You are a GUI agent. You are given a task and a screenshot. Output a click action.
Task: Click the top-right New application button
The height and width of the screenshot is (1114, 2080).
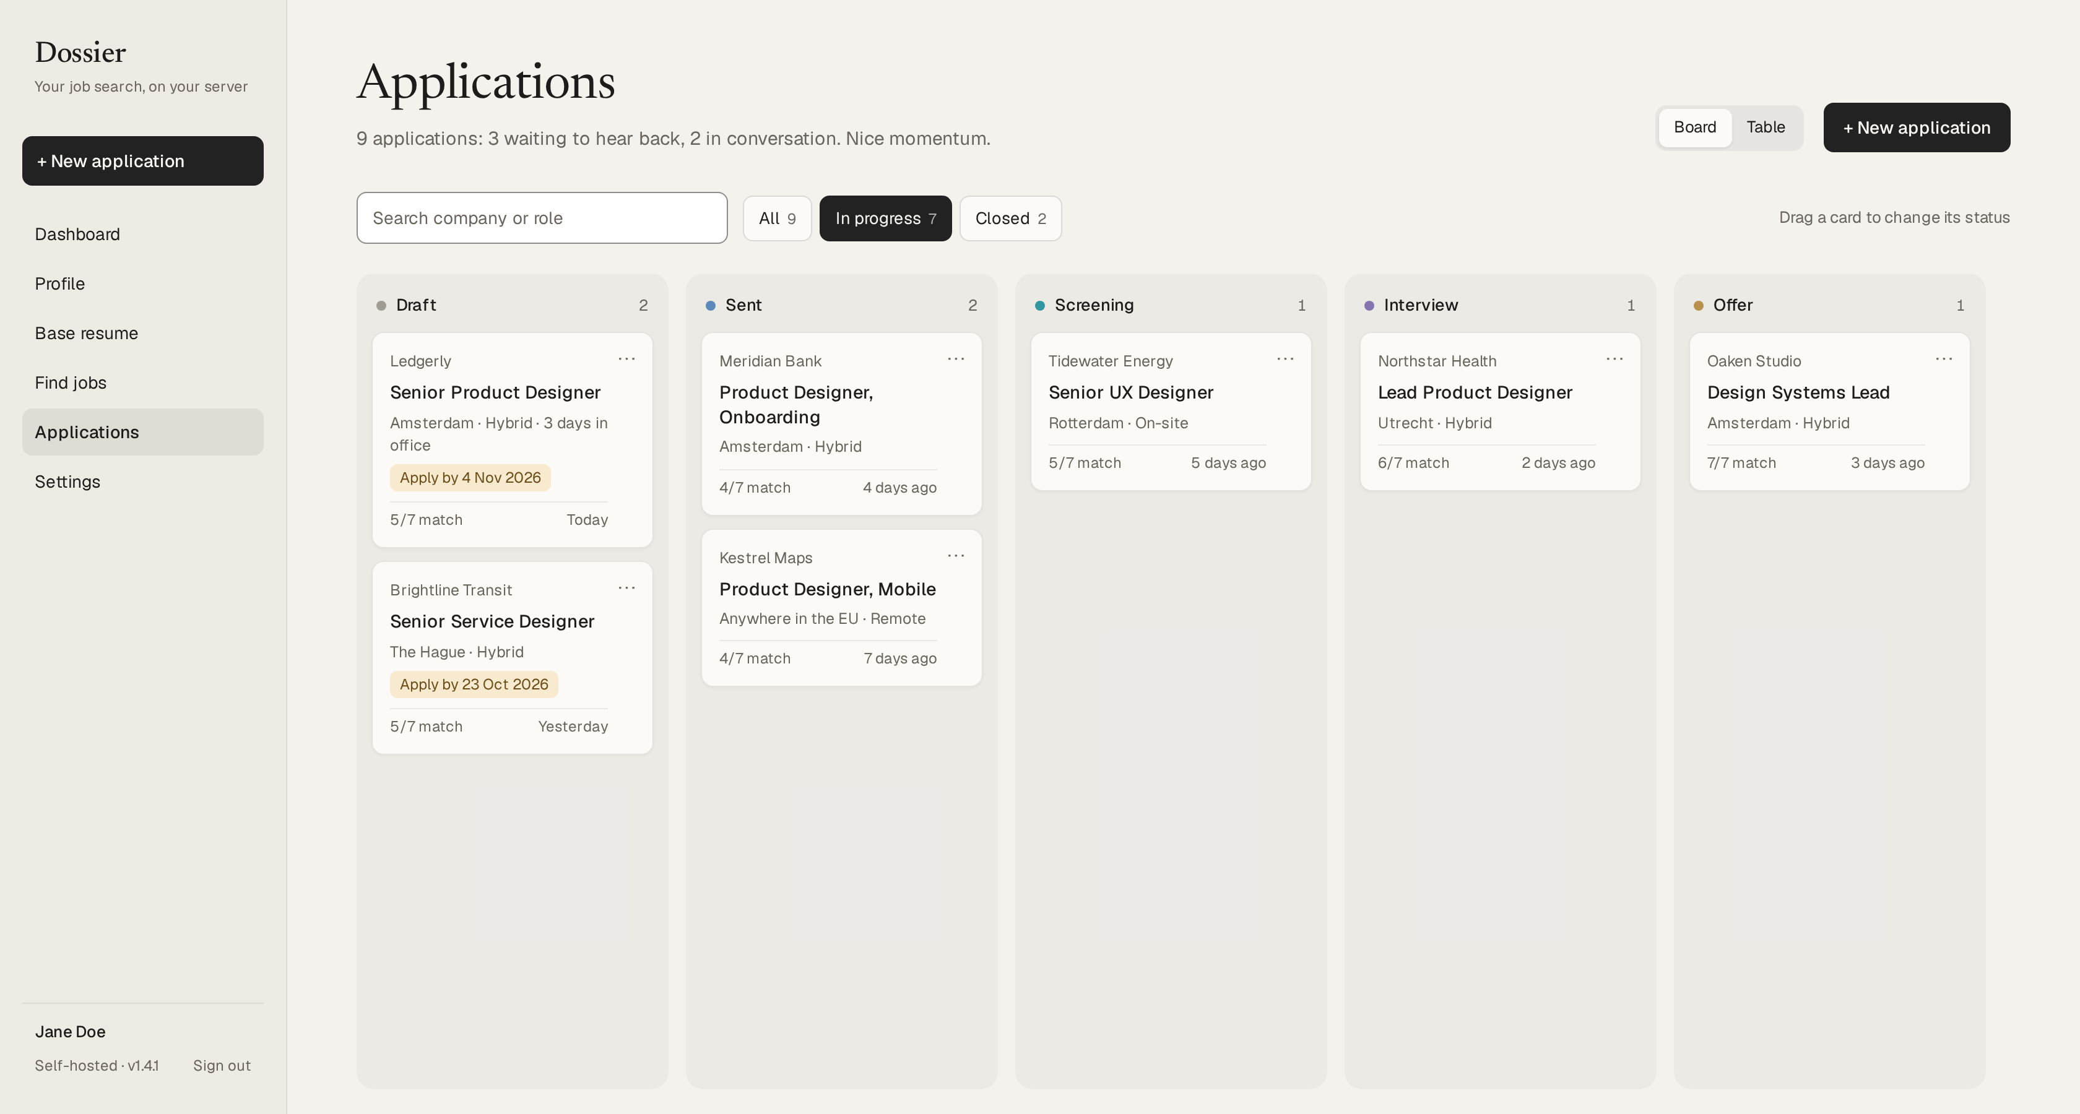pyautogui.click(x=1916, y=127)
